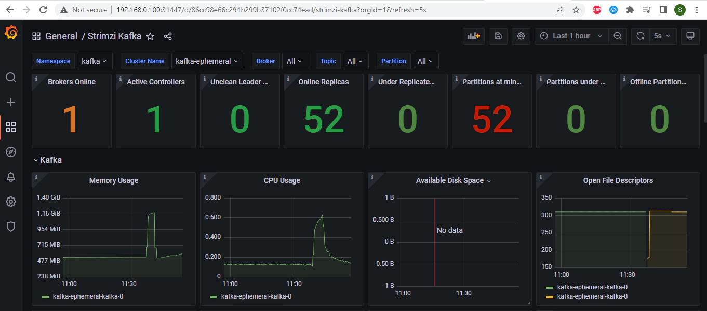Select kafka-ephemeral-kafka-0 legend in CPU Usage
The height and width of the screenshot is (311, 707).
pos(256,297)
